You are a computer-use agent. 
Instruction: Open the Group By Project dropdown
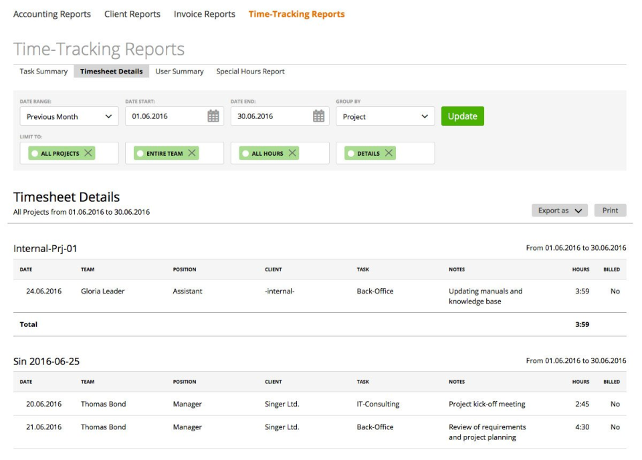click(x=385, y=116)
